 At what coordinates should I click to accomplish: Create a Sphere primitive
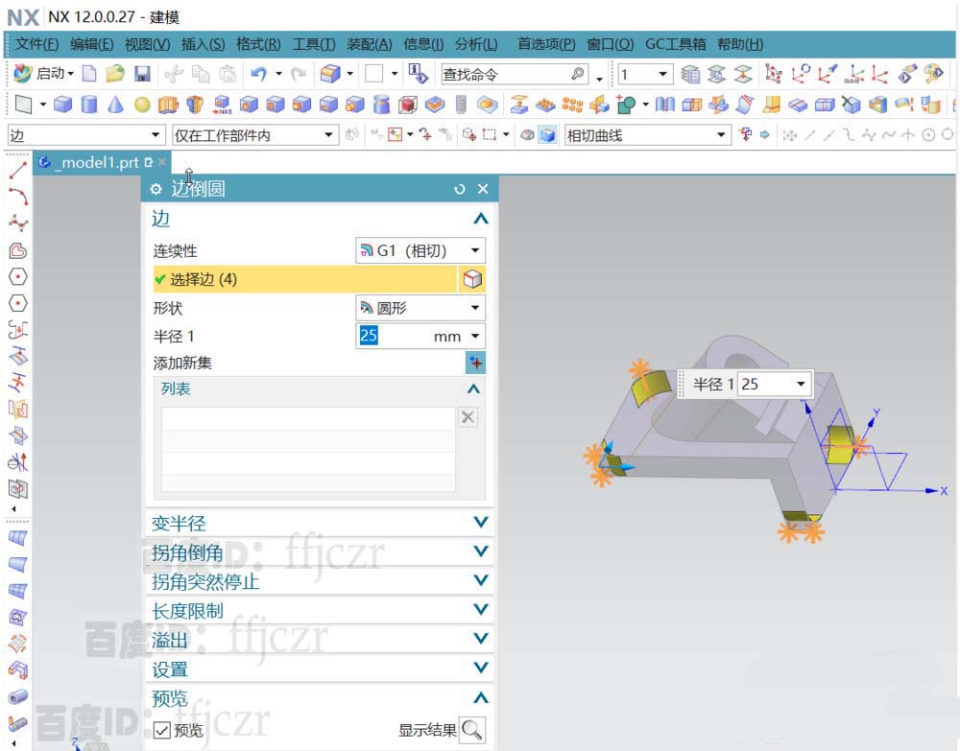click(x=142, y=106)
